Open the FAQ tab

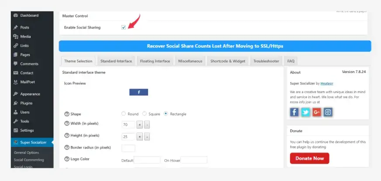(291, 61)
